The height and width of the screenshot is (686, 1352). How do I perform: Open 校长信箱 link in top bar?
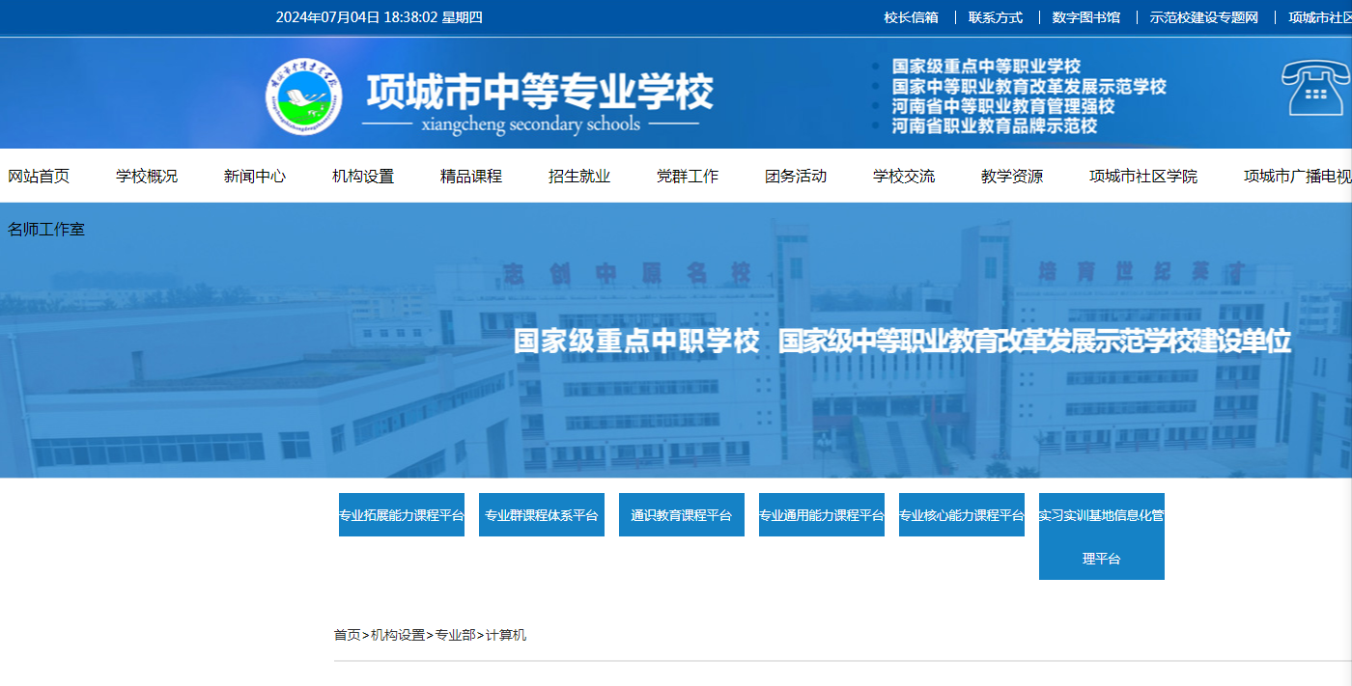[x=911, y=17]
